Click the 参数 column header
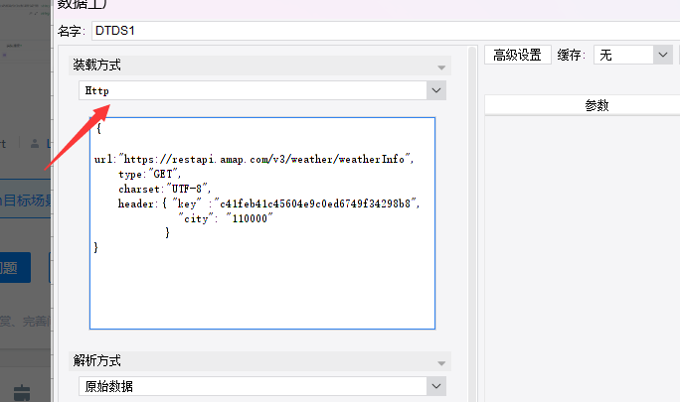The width and height of the screenshot is (680, 402). tap(596, 105)
